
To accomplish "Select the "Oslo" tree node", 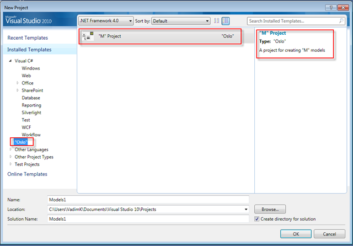I will pyautogui.click(x=21, y=142).
